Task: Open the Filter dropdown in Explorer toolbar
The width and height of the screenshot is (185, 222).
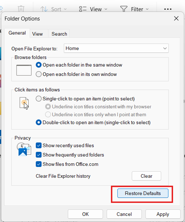Action: pos(134,9)
